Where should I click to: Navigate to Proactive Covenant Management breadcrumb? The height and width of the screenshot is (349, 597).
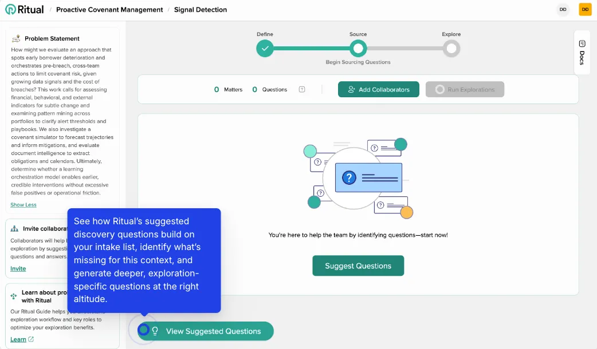point(109,9)
